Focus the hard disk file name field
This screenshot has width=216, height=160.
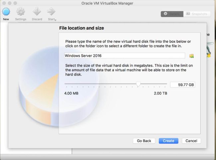tap(125, 56)
